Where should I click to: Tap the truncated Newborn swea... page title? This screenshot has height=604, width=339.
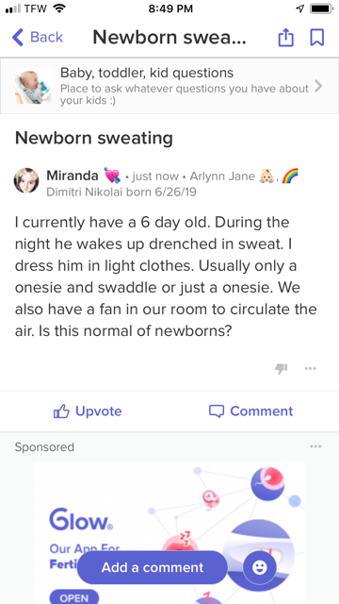click(169, 38)
